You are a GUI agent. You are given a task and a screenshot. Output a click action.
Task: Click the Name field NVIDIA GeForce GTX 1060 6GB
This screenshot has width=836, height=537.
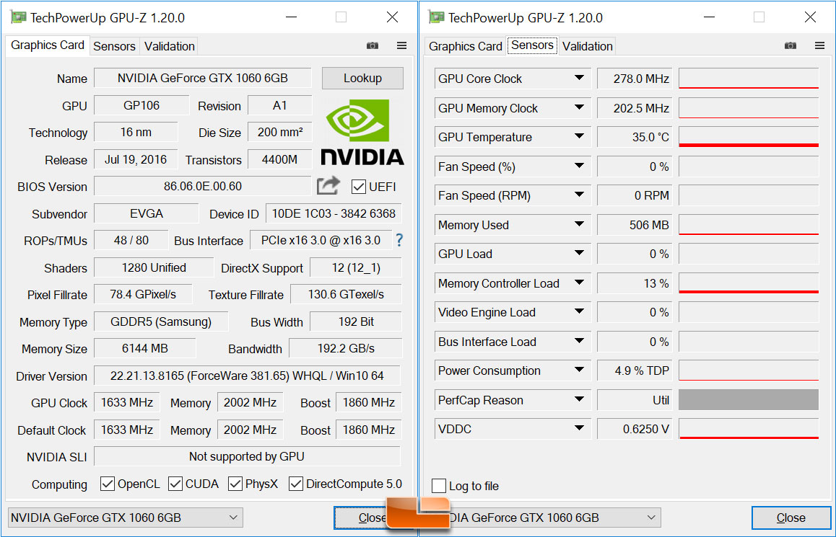[x=203, y=79]
